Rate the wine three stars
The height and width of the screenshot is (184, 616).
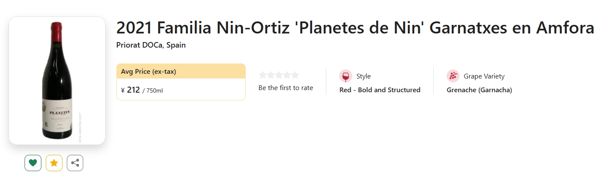coord(279,75)
